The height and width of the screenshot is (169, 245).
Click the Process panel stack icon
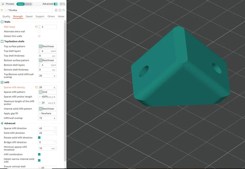click(x=3, y=4)
